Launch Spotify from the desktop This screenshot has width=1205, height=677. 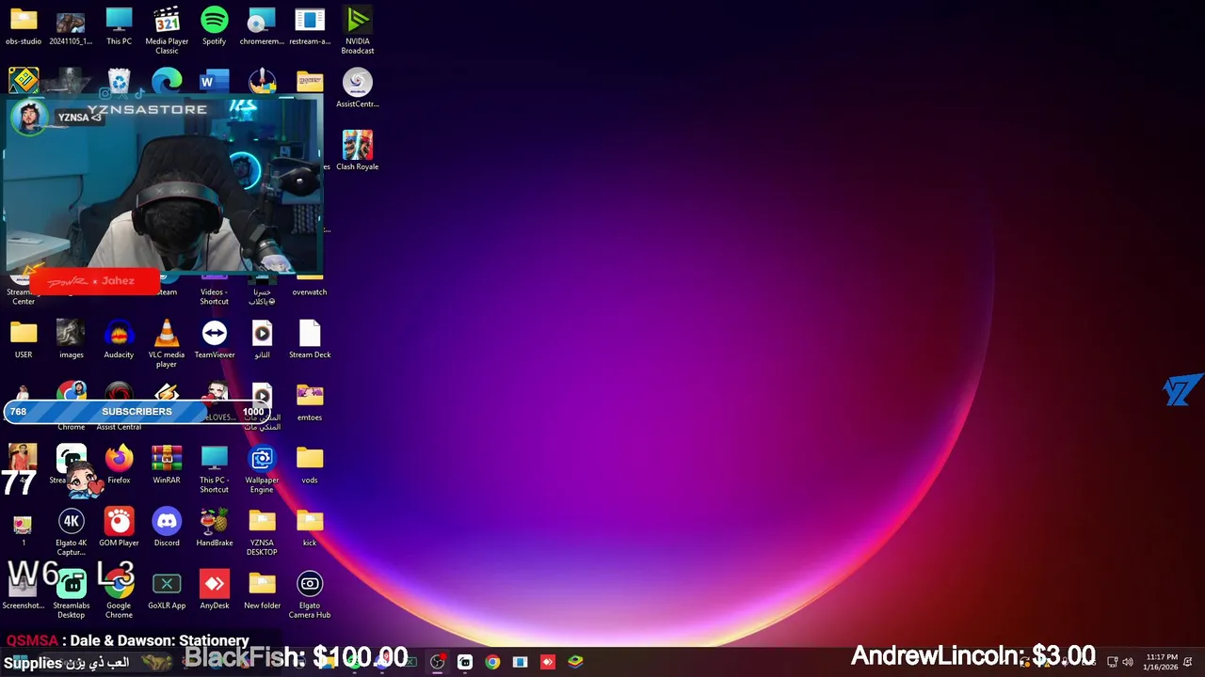[214, 26]
